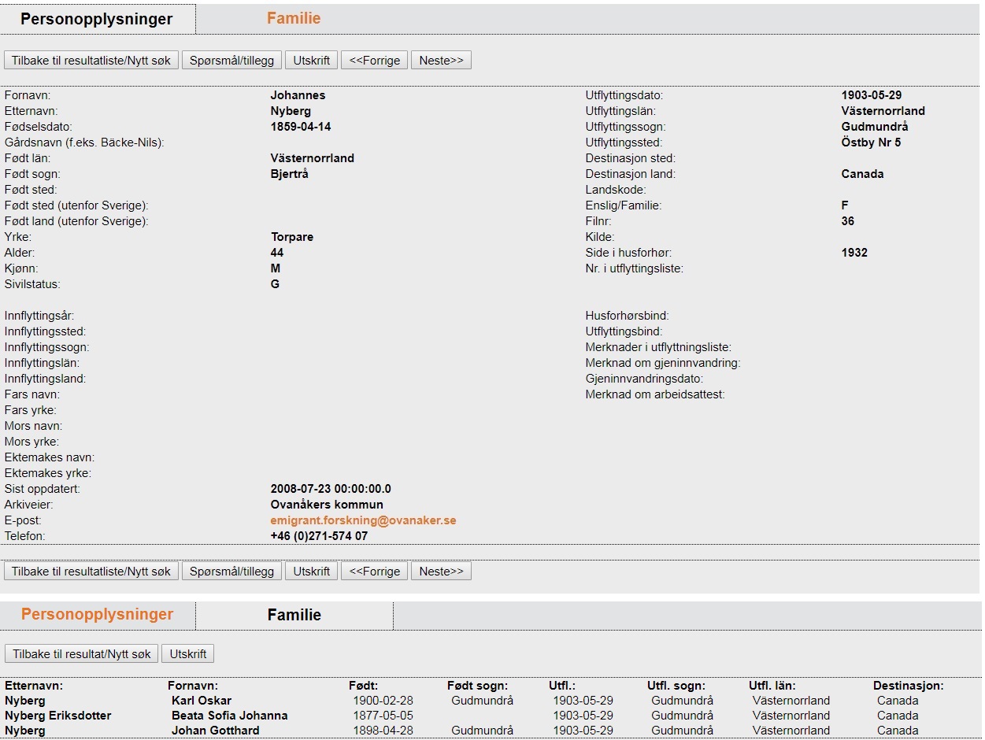
Task: Click birth date 1877-05-05 in family table
Action: click(383, 716)
